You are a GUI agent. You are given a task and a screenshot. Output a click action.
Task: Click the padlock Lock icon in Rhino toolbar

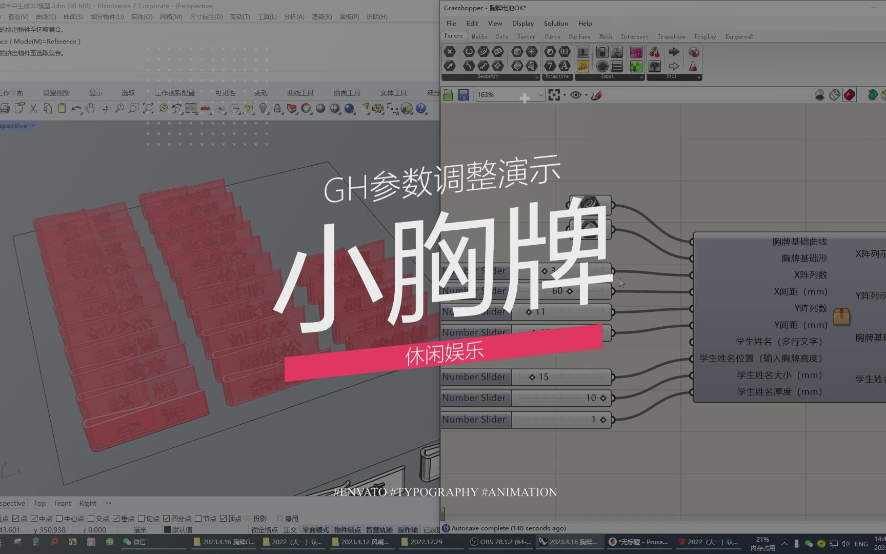pyautogui.click(x=277, y=108)
